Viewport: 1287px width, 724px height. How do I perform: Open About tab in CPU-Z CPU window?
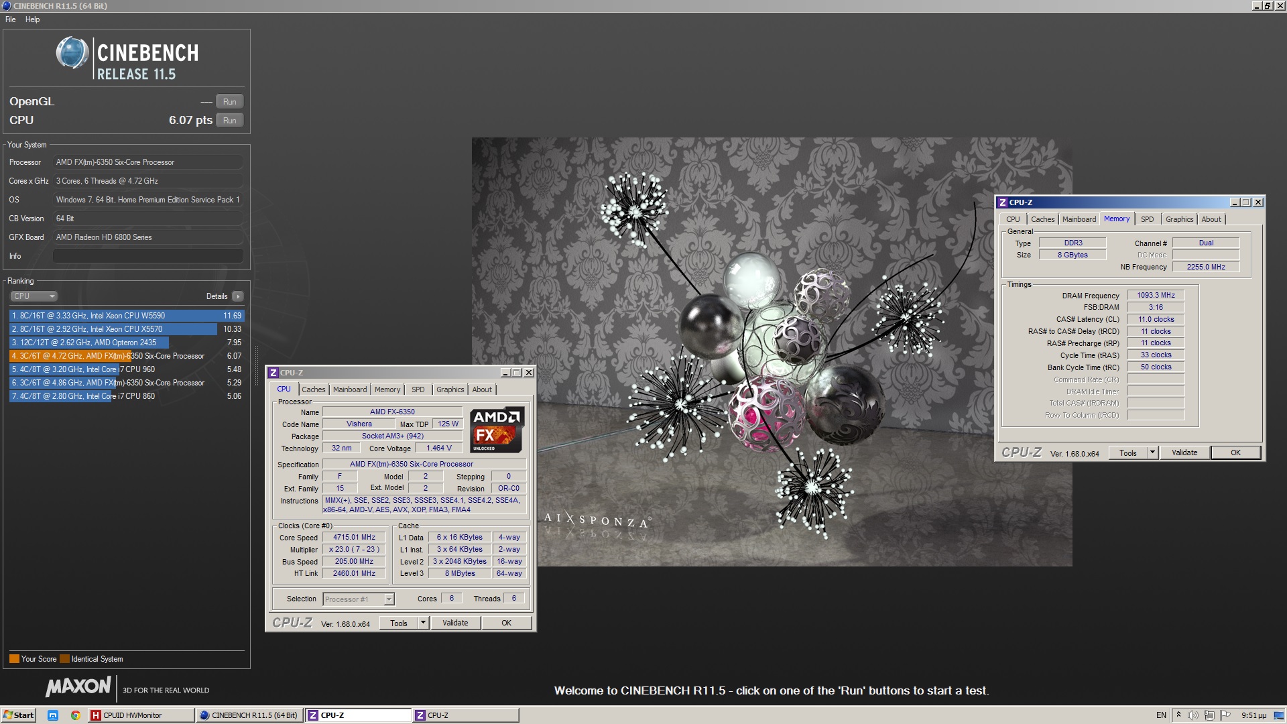point(482,389)
